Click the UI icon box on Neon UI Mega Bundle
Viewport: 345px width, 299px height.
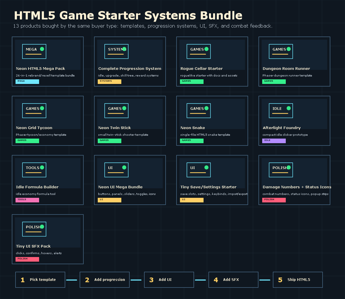[x=116, y=170]
